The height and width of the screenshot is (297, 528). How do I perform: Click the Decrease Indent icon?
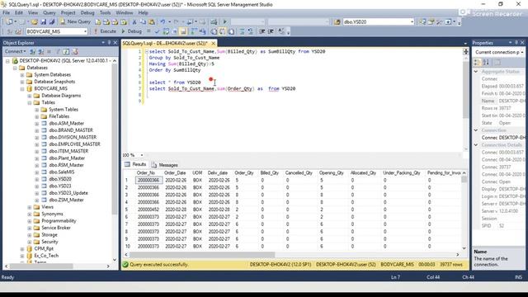pyautogui.click(x=262, y=31)
